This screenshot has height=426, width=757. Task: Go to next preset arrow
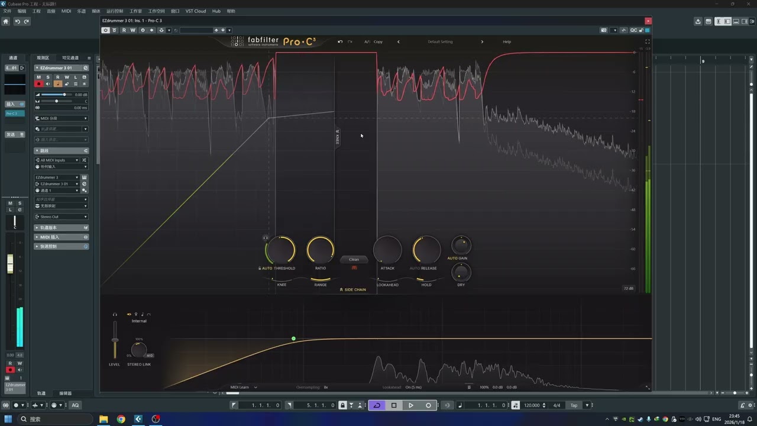click(482, 42)
